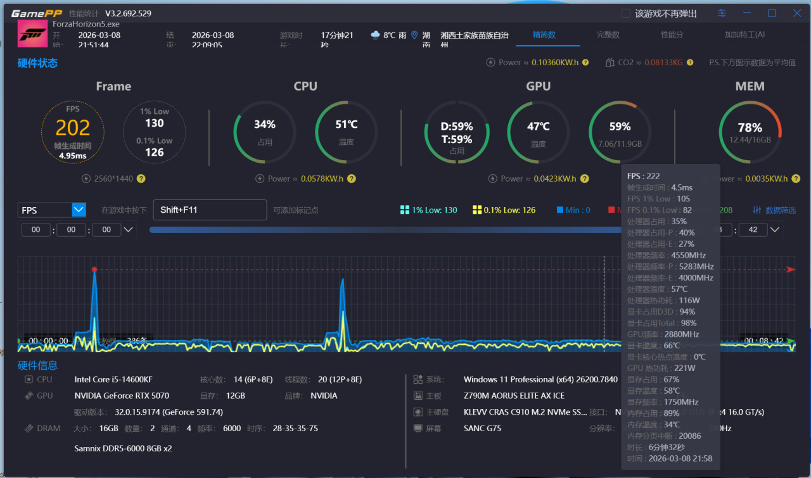811x478 pixels.
Task: Click the text Z790M AORUS ELITE AX ICE
Action: pos(514,396)
